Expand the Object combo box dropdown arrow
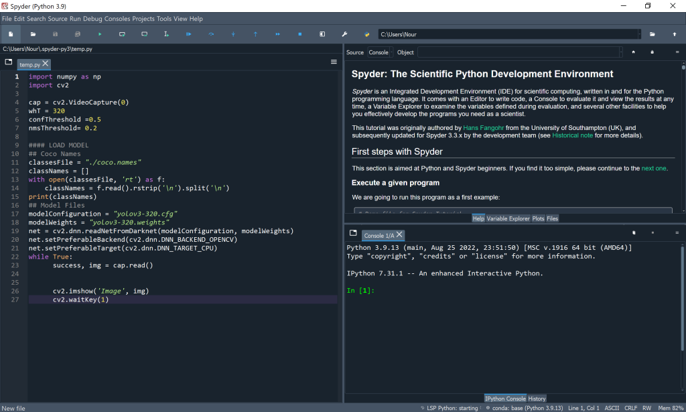Image resolution: width=686 pixels, height=412 pixels. click(621, 52)
